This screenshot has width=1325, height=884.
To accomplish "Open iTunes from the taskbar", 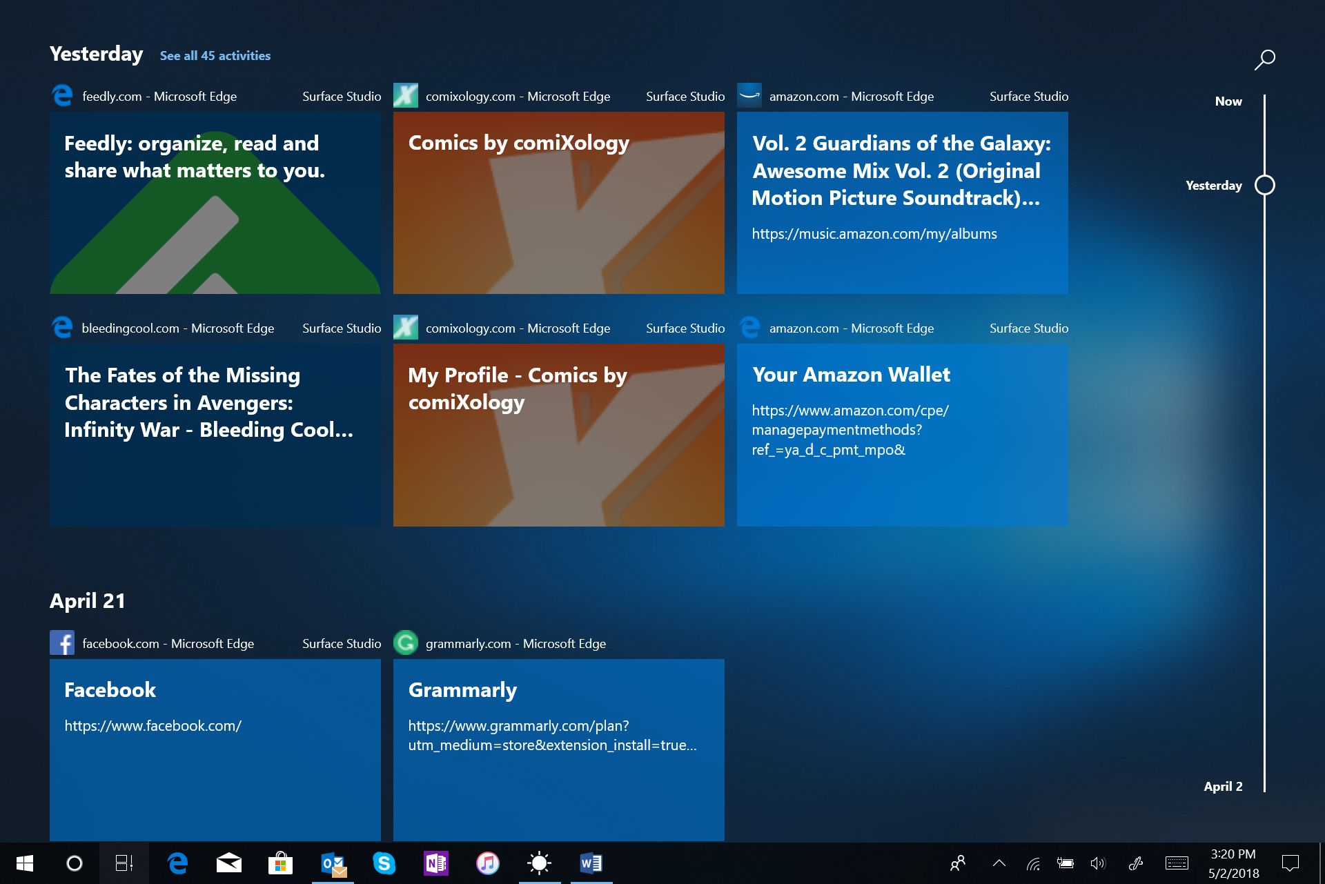I will 487,863.
